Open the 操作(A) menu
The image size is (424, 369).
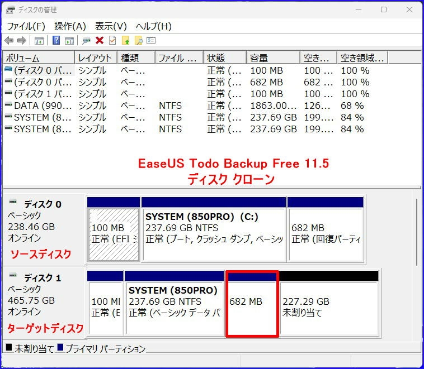pos(70,26)
